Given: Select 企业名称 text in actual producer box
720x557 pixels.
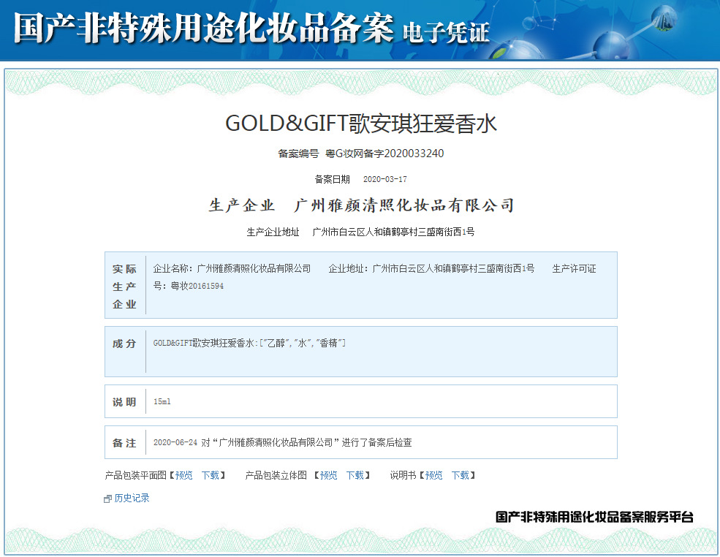Looking at the screenshot, I should tap(232, 268).
